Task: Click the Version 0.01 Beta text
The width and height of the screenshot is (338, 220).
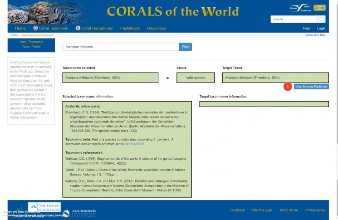Action: coord(315,35)
